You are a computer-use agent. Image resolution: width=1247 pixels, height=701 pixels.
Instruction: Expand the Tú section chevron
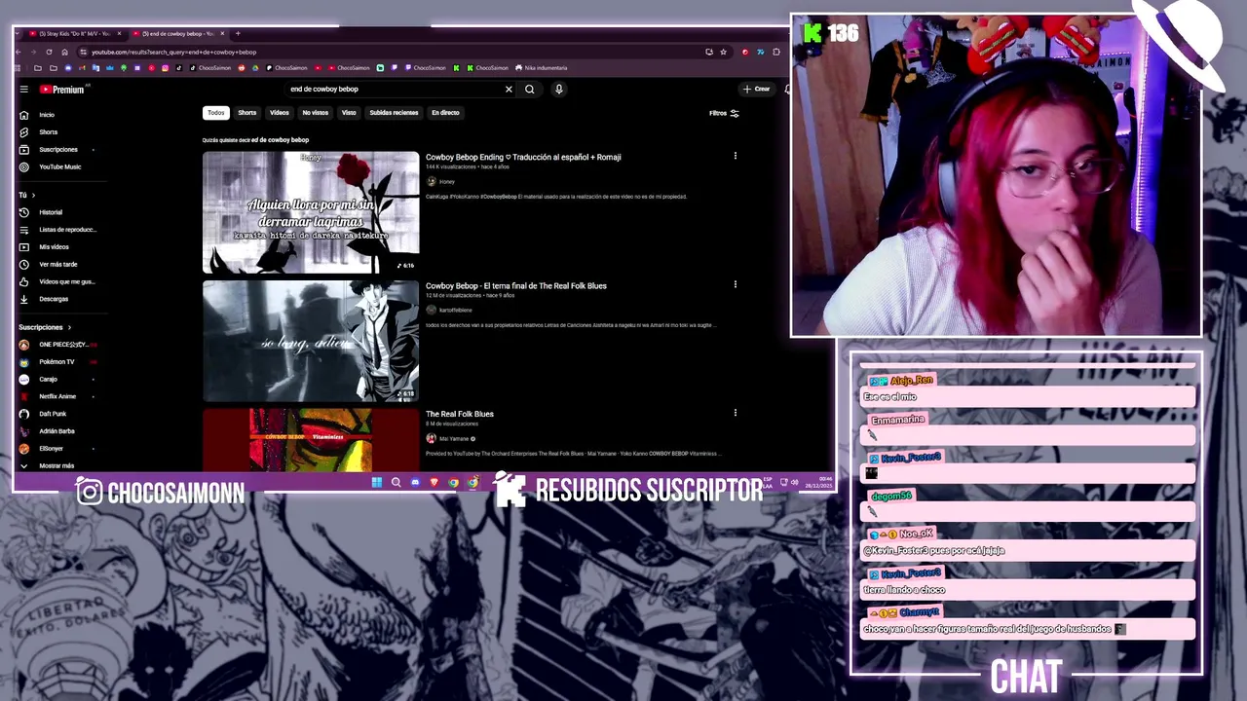(x=35, y=195)
